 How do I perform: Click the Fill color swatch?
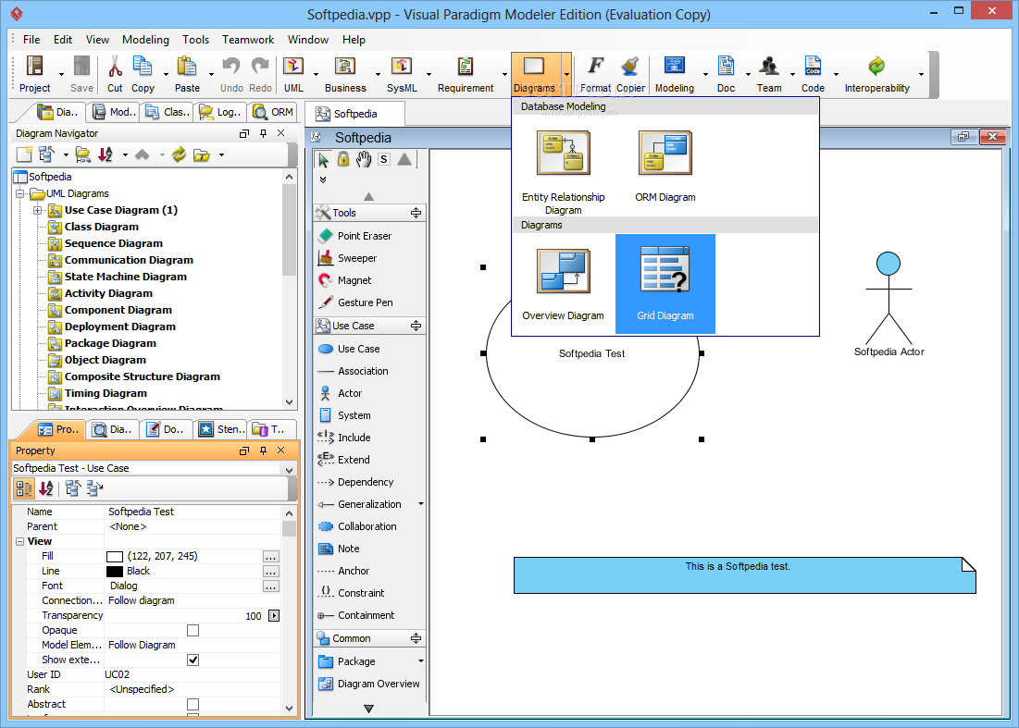pyautogui.click(x=115, y=557)
